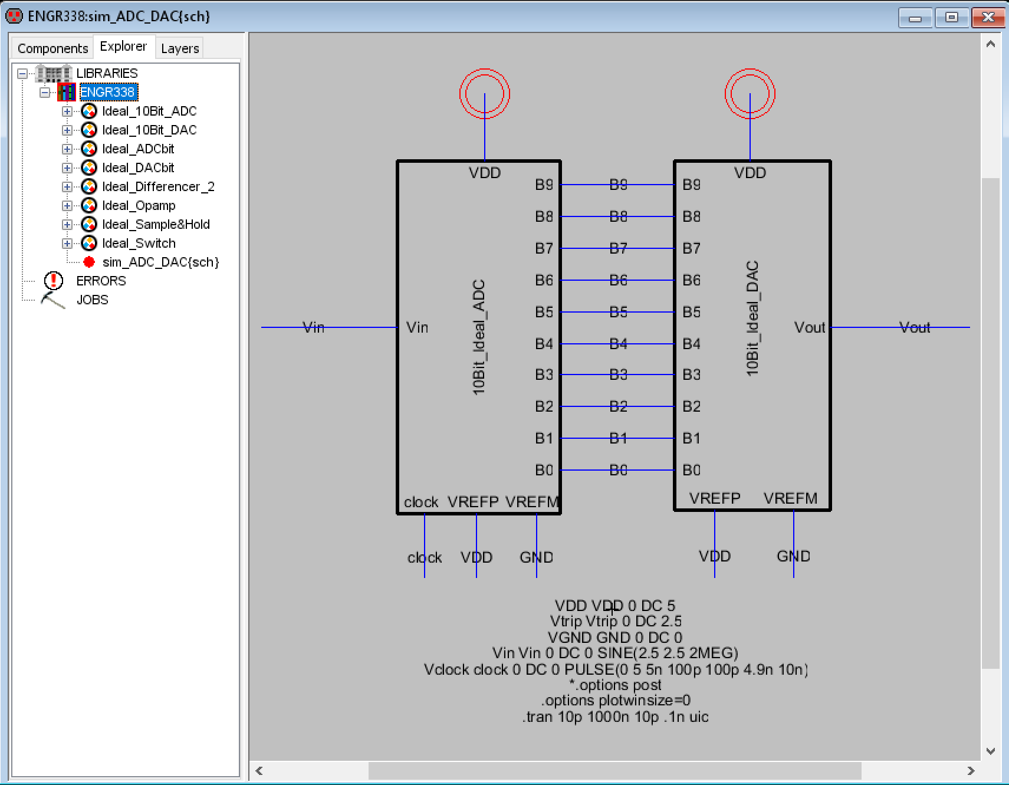Collapse the ENGR338 library node

[x=45, y=93]
